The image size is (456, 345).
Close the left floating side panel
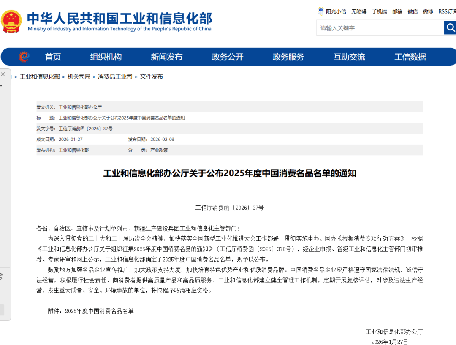click(x=3, y=74)
